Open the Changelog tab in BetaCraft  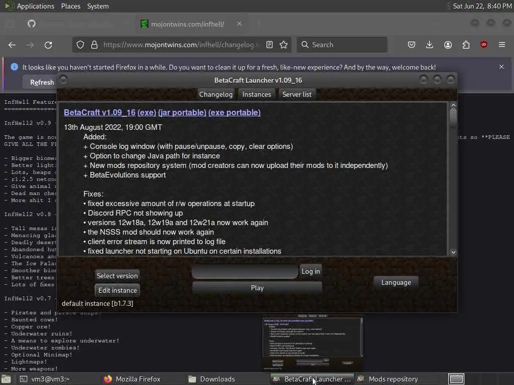pyautogui.click(x=216, y=95)
